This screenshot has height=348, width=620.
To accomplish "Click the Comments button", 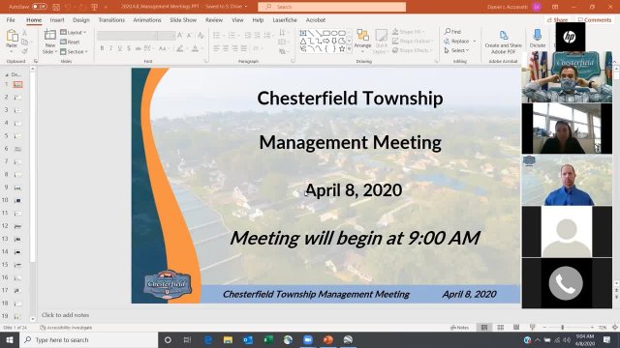I will (x=595, y=19).
